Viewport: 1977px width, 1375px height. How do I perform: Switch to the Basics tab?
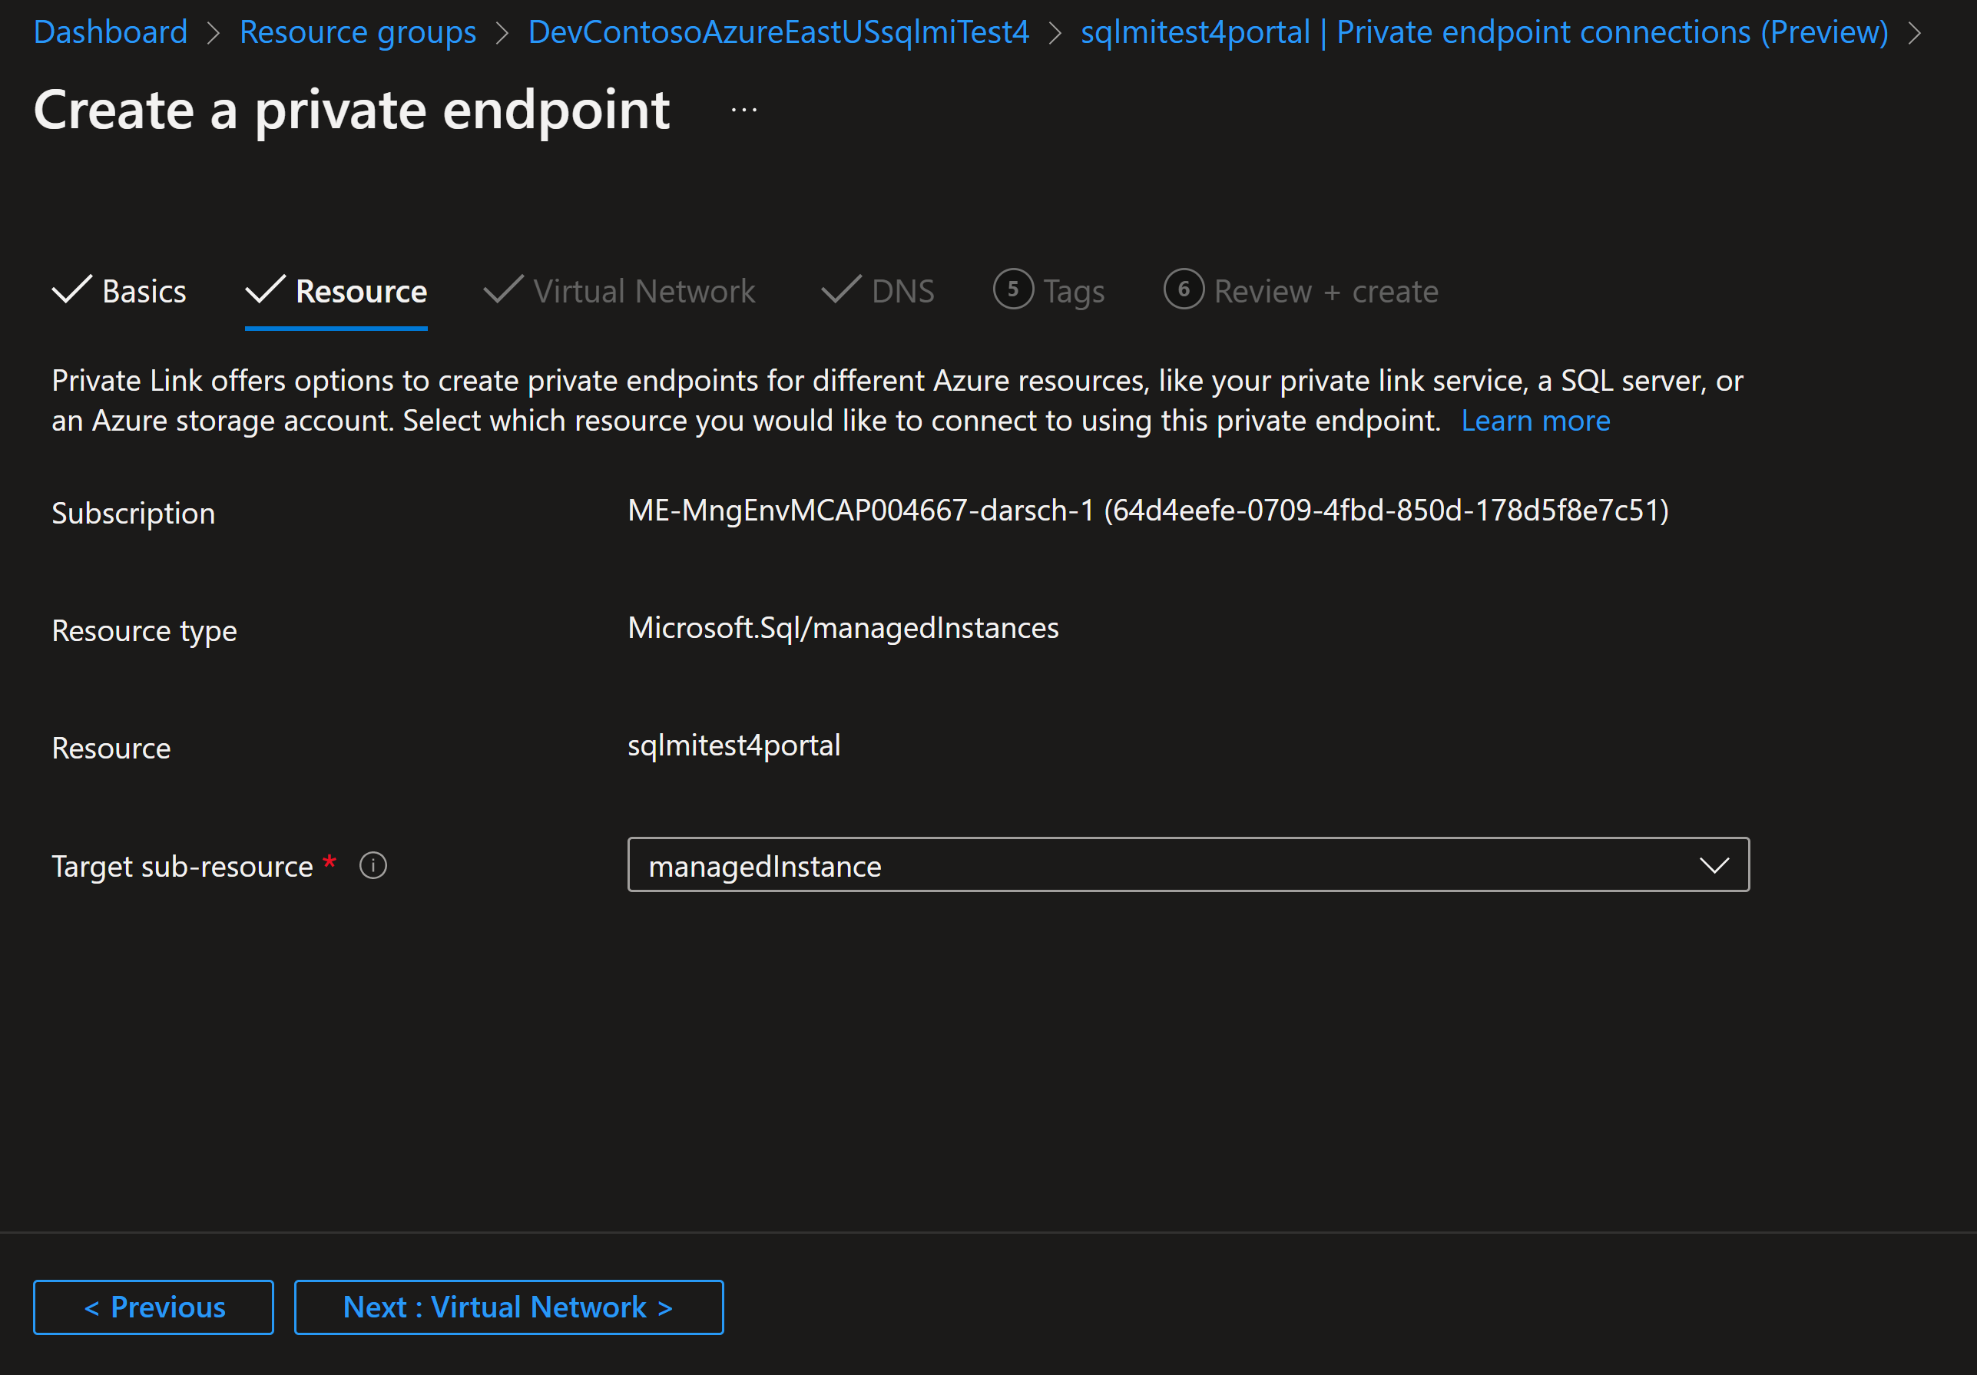144,292
